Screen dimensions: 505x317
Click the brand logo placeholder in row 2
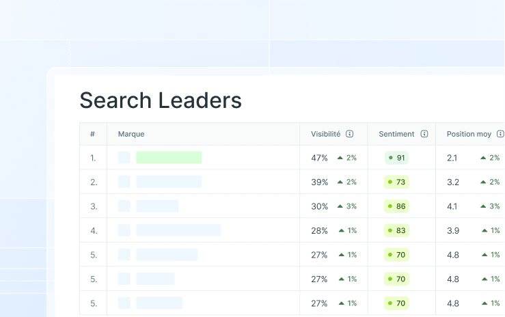point(124,182)
